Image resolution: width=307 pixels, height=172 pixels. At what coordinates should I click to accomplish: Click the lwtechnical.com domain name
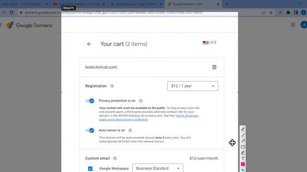click(101, 67)
